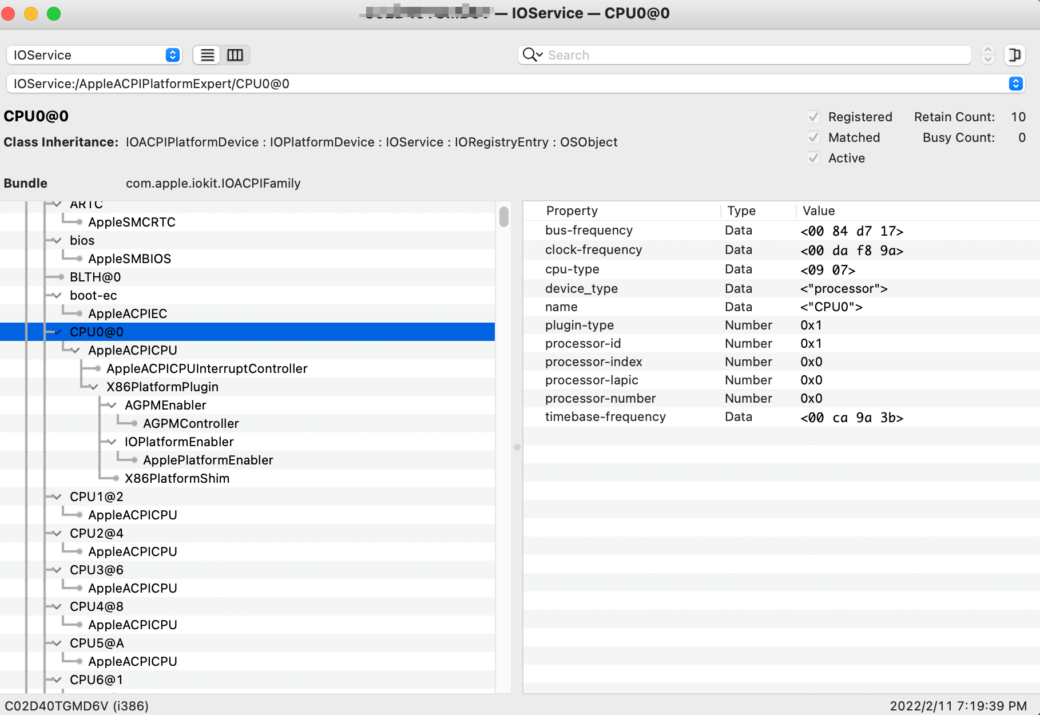Select AppleACPICPUInterruptController entry
Image resolution: width=1040 pixels, height=715 pixels.
coord(207,368)
